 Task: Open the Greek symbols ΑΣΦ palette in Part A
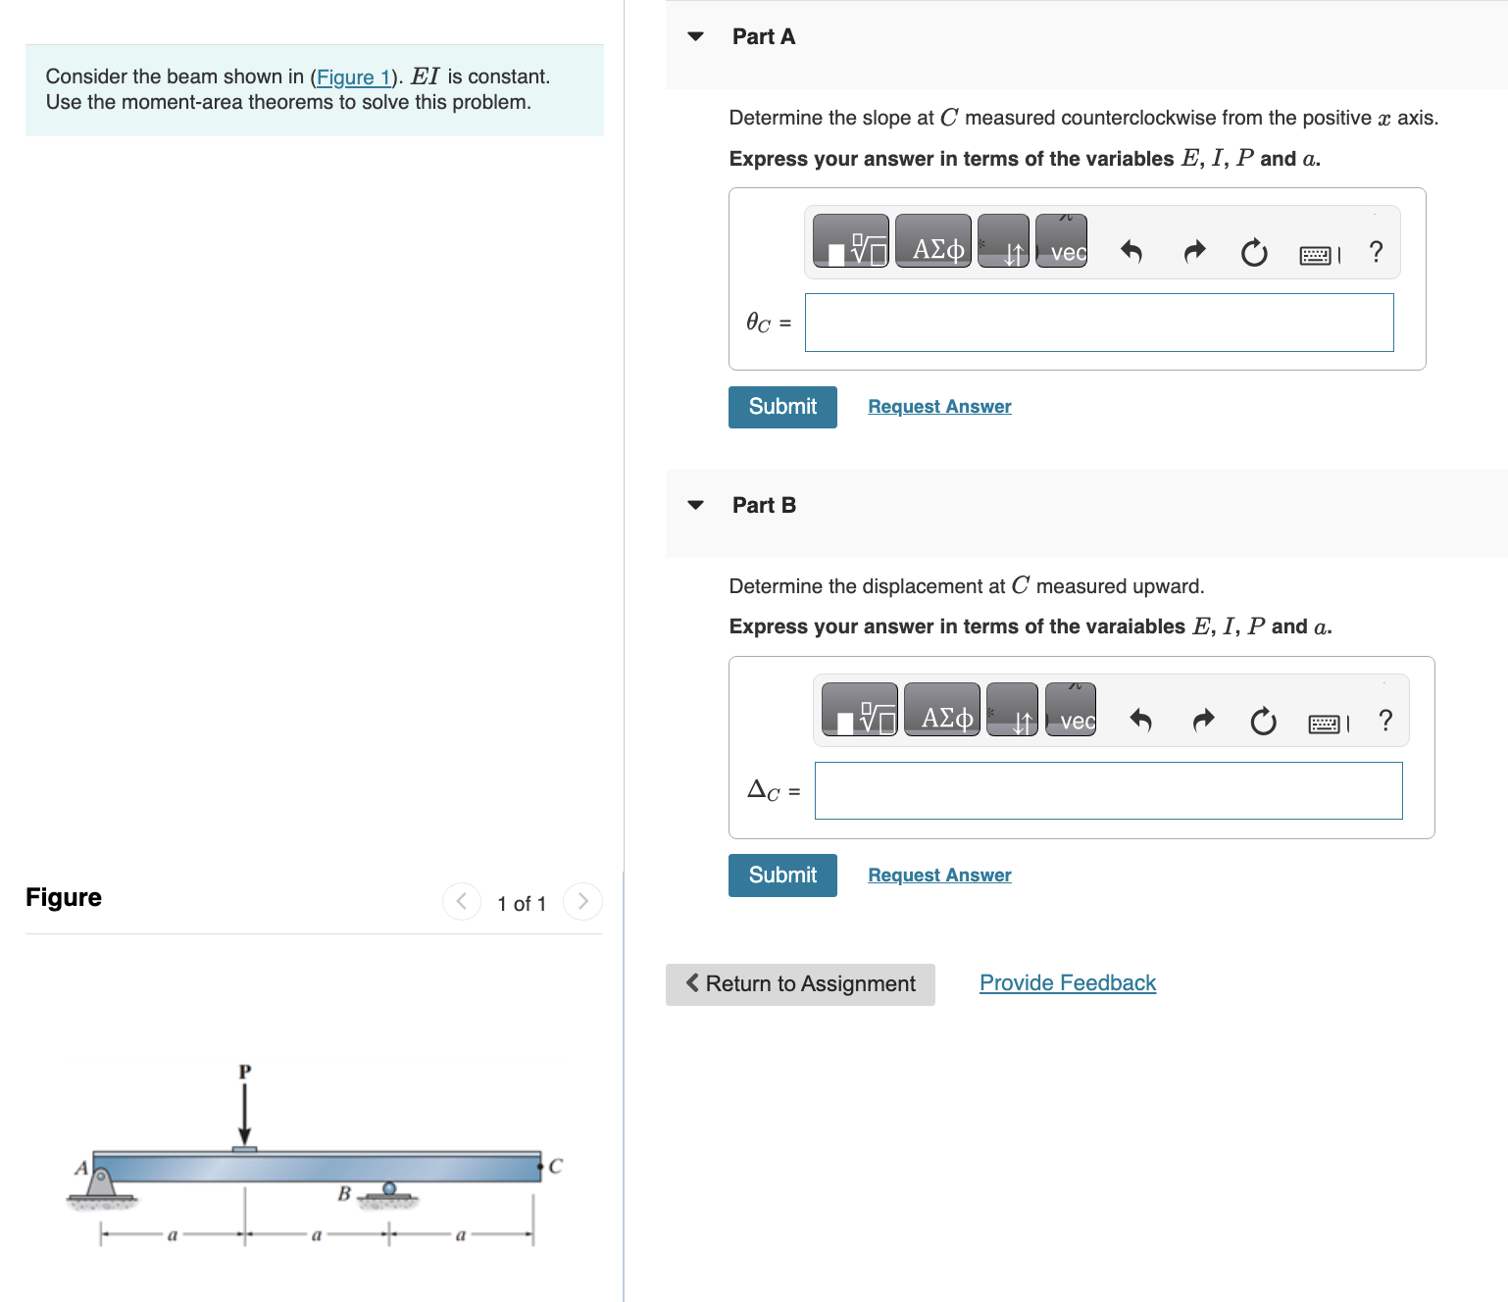(x=932, y=240)
